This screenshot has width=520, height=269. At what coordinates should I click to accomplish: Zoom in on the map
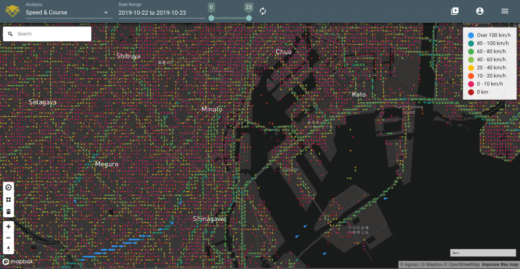pos(9,226)
